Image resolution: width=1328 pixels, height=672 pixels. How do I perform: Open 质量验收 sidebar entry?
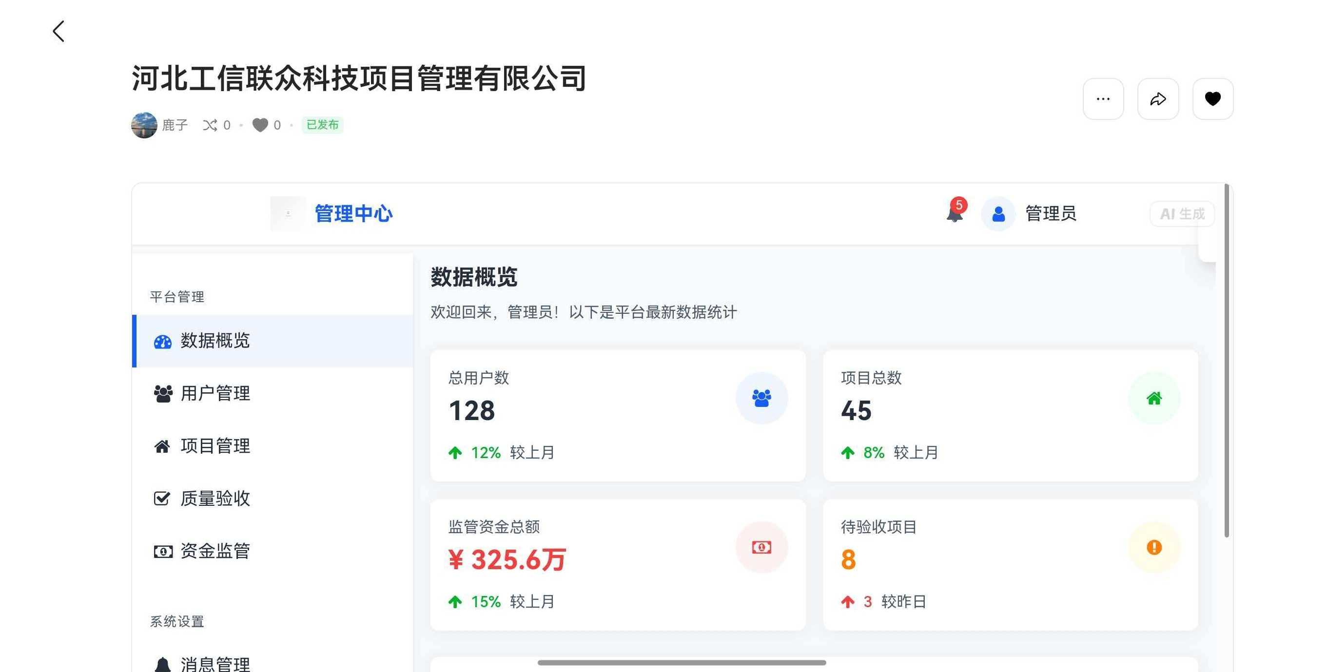click(215, 499)
